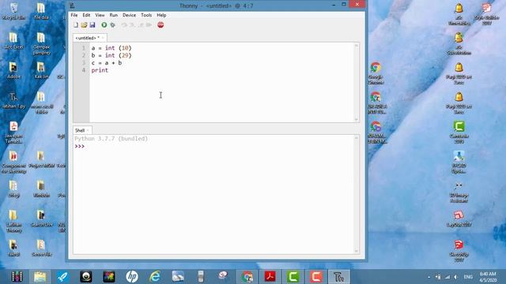Open the Help menu
Image resolution: width=506 pixels, height=284 pixels.
coord(161,15)
